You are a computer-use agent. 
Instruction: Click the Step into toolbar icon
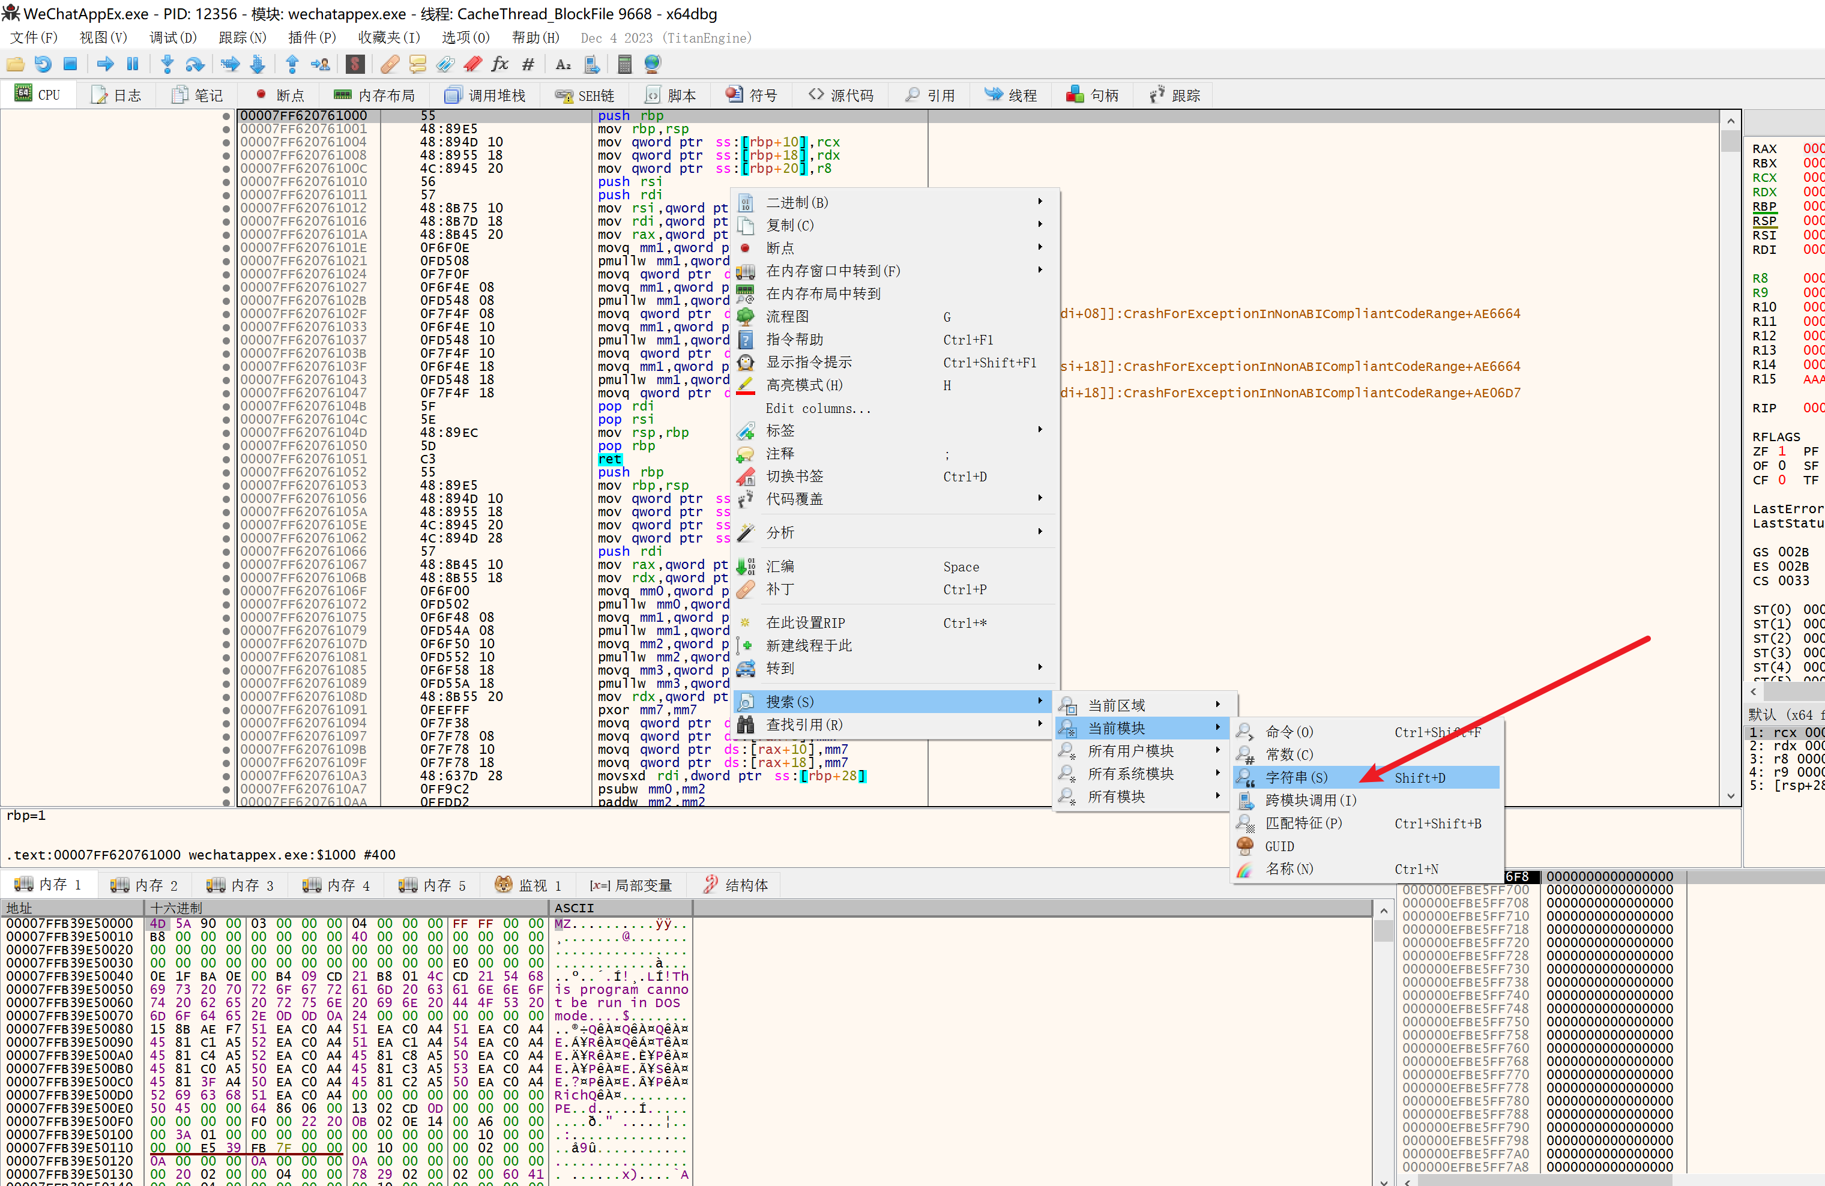(166, 64)
